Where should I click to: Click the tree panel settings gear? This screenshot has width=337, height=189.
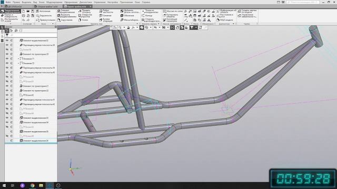56,27
